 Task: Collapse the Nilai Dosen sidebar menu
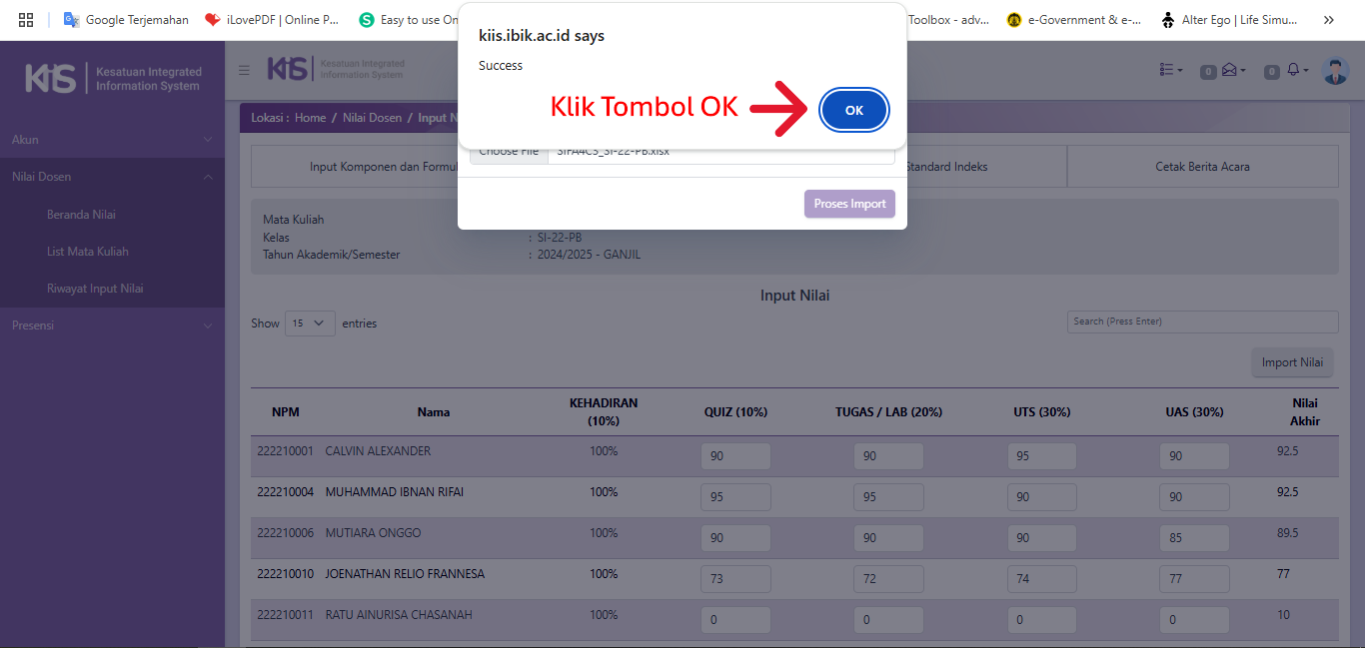tap(112, 177)
